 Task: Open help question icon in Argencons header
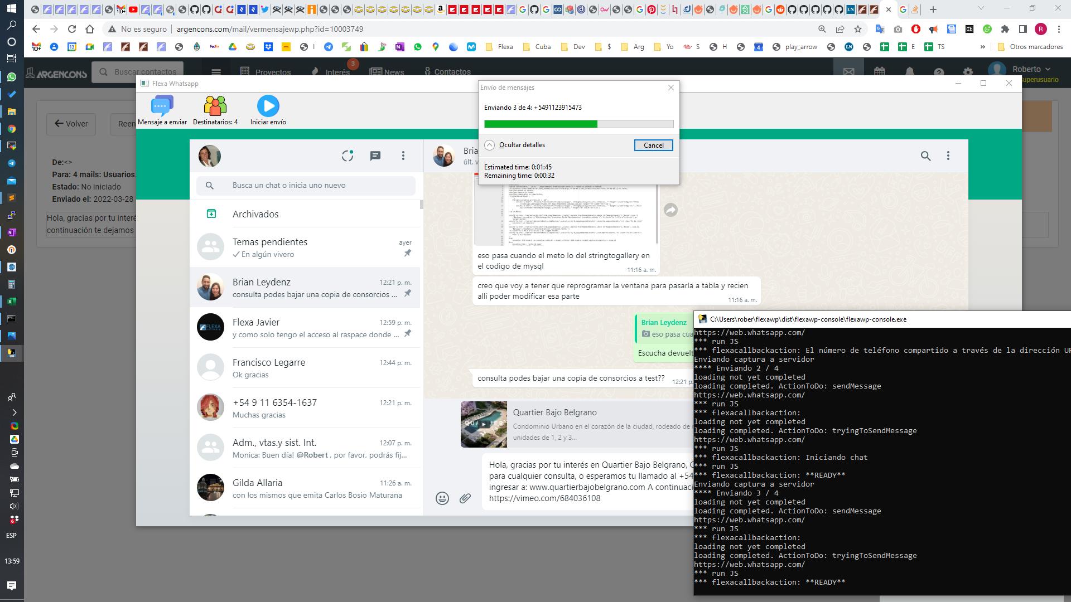coord(939,72)
